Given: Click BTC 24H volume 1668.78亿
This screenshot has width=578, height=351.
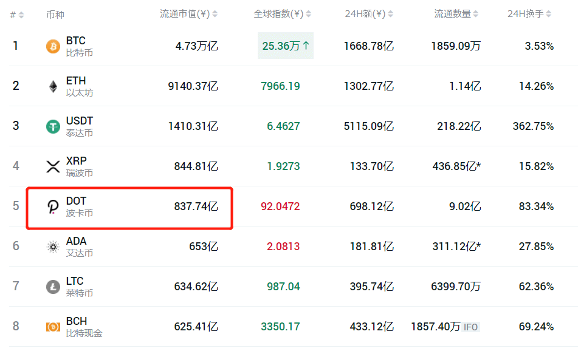Looking at the screenshot, I should (369, 46).
